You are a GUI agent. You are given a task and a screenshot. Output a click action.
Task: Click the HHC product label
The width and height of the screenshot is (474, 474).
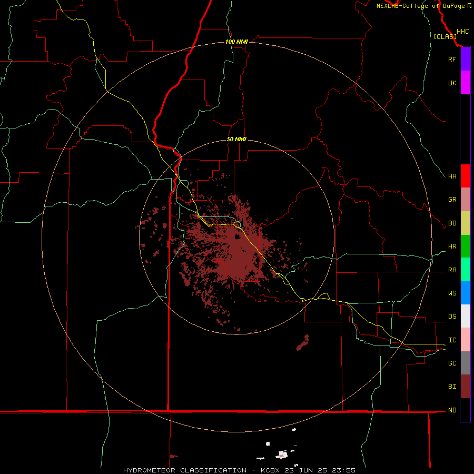click(463, 32)
